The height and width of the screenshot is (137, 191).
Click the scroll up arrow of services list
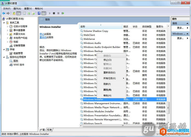[x=168, y=26]
